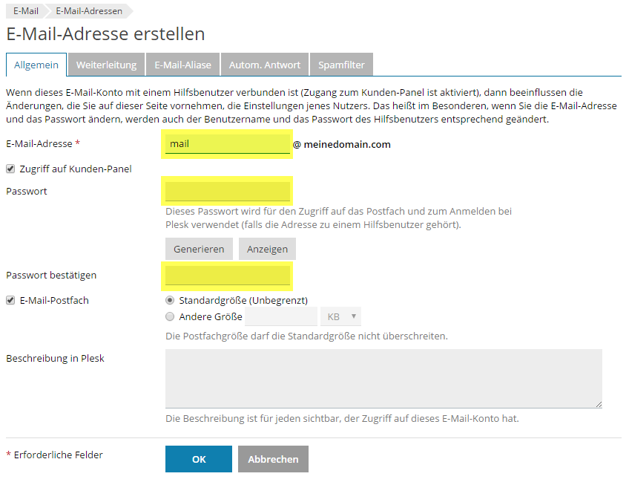629x485 pixels.
Task: Open the E-Mail breadcrumb link
Action: pos(26,11)
